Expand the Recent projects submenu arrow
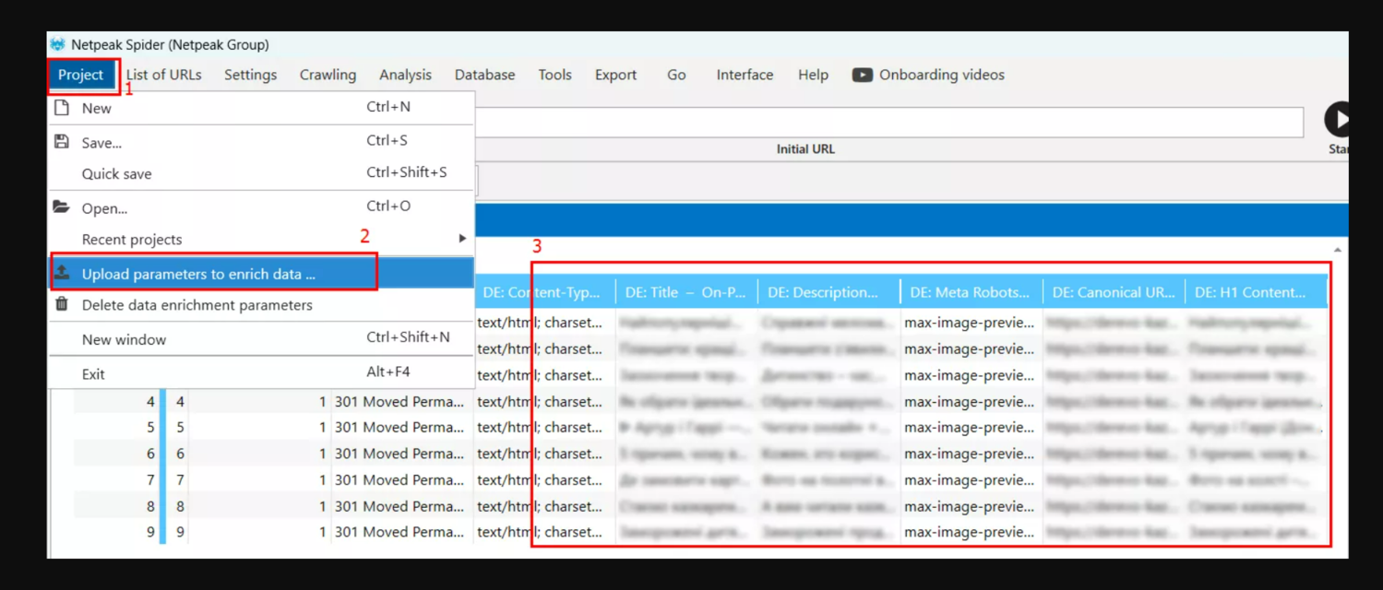1383x590 pixels. (x=462, y=239)
